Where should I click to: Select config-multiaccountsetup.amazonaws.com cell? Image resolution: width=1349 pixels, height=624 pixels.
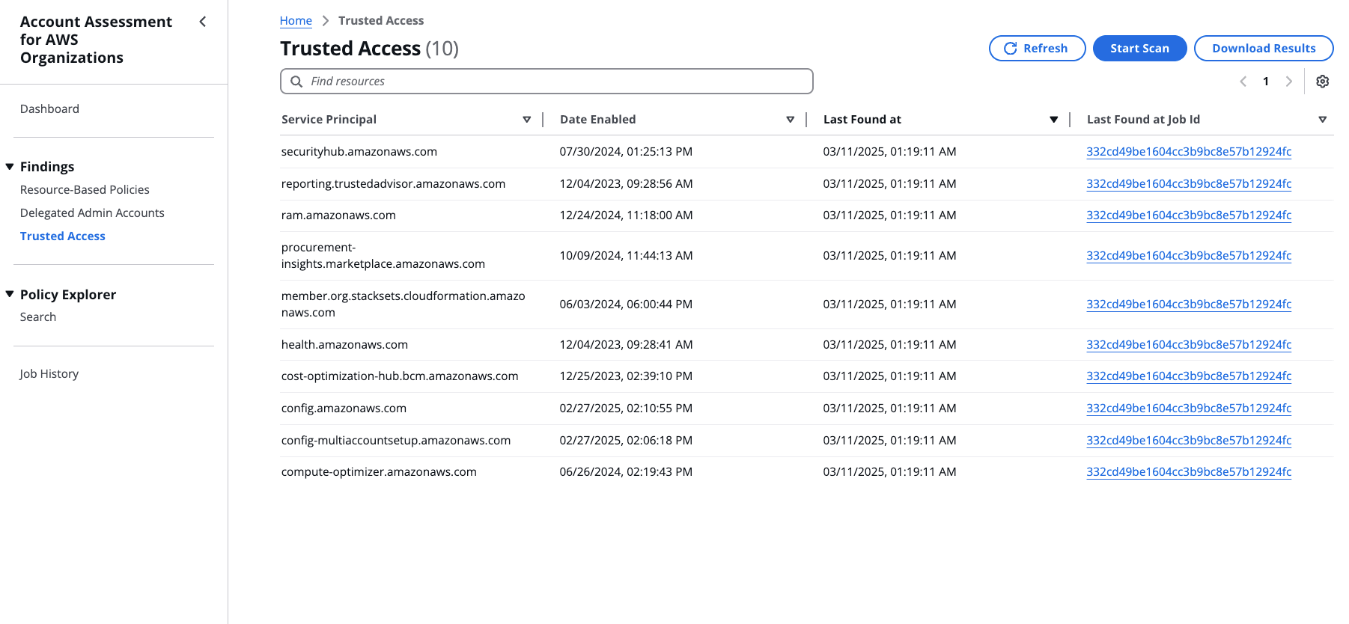point(396,441)
